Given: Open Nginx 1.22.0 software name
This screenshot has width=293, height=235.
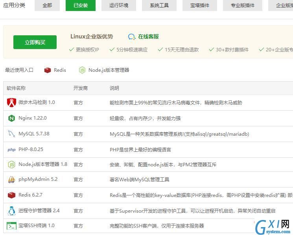Looking at the screenshot, I should (x=33, y=118).
